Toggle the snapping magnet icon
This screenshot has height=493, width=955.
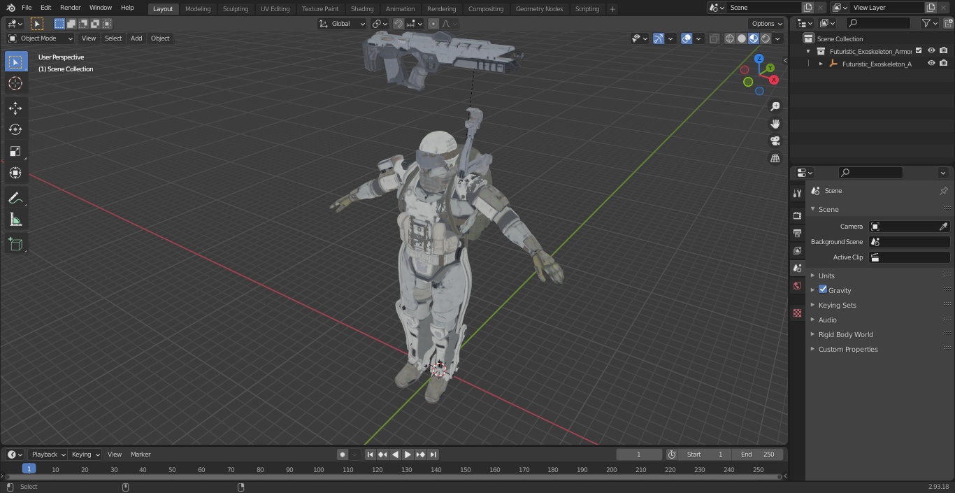[x=398, y=24]
